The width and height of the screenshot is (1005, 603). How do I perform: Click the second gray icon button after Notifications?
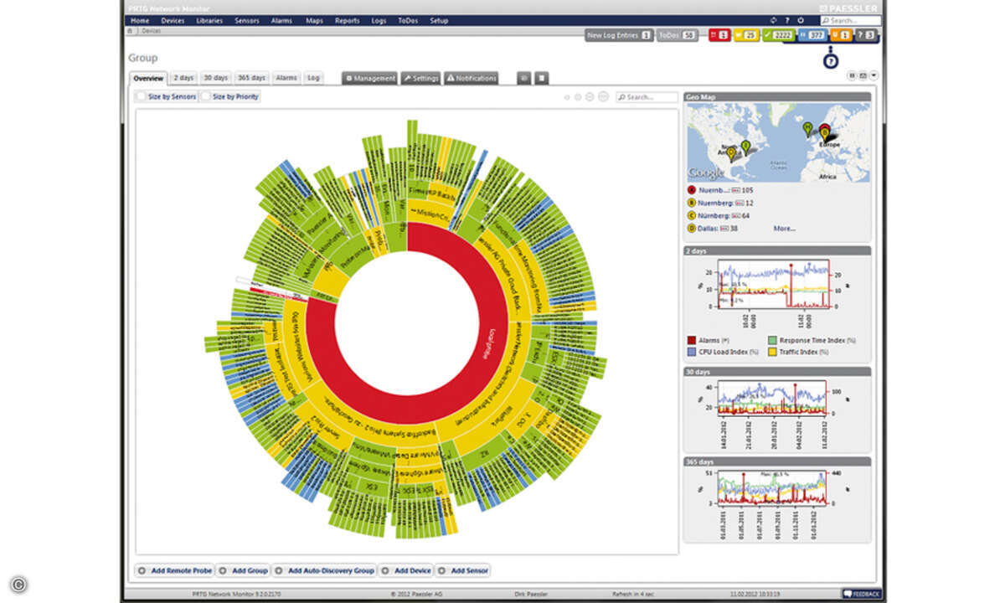(543, 78)
